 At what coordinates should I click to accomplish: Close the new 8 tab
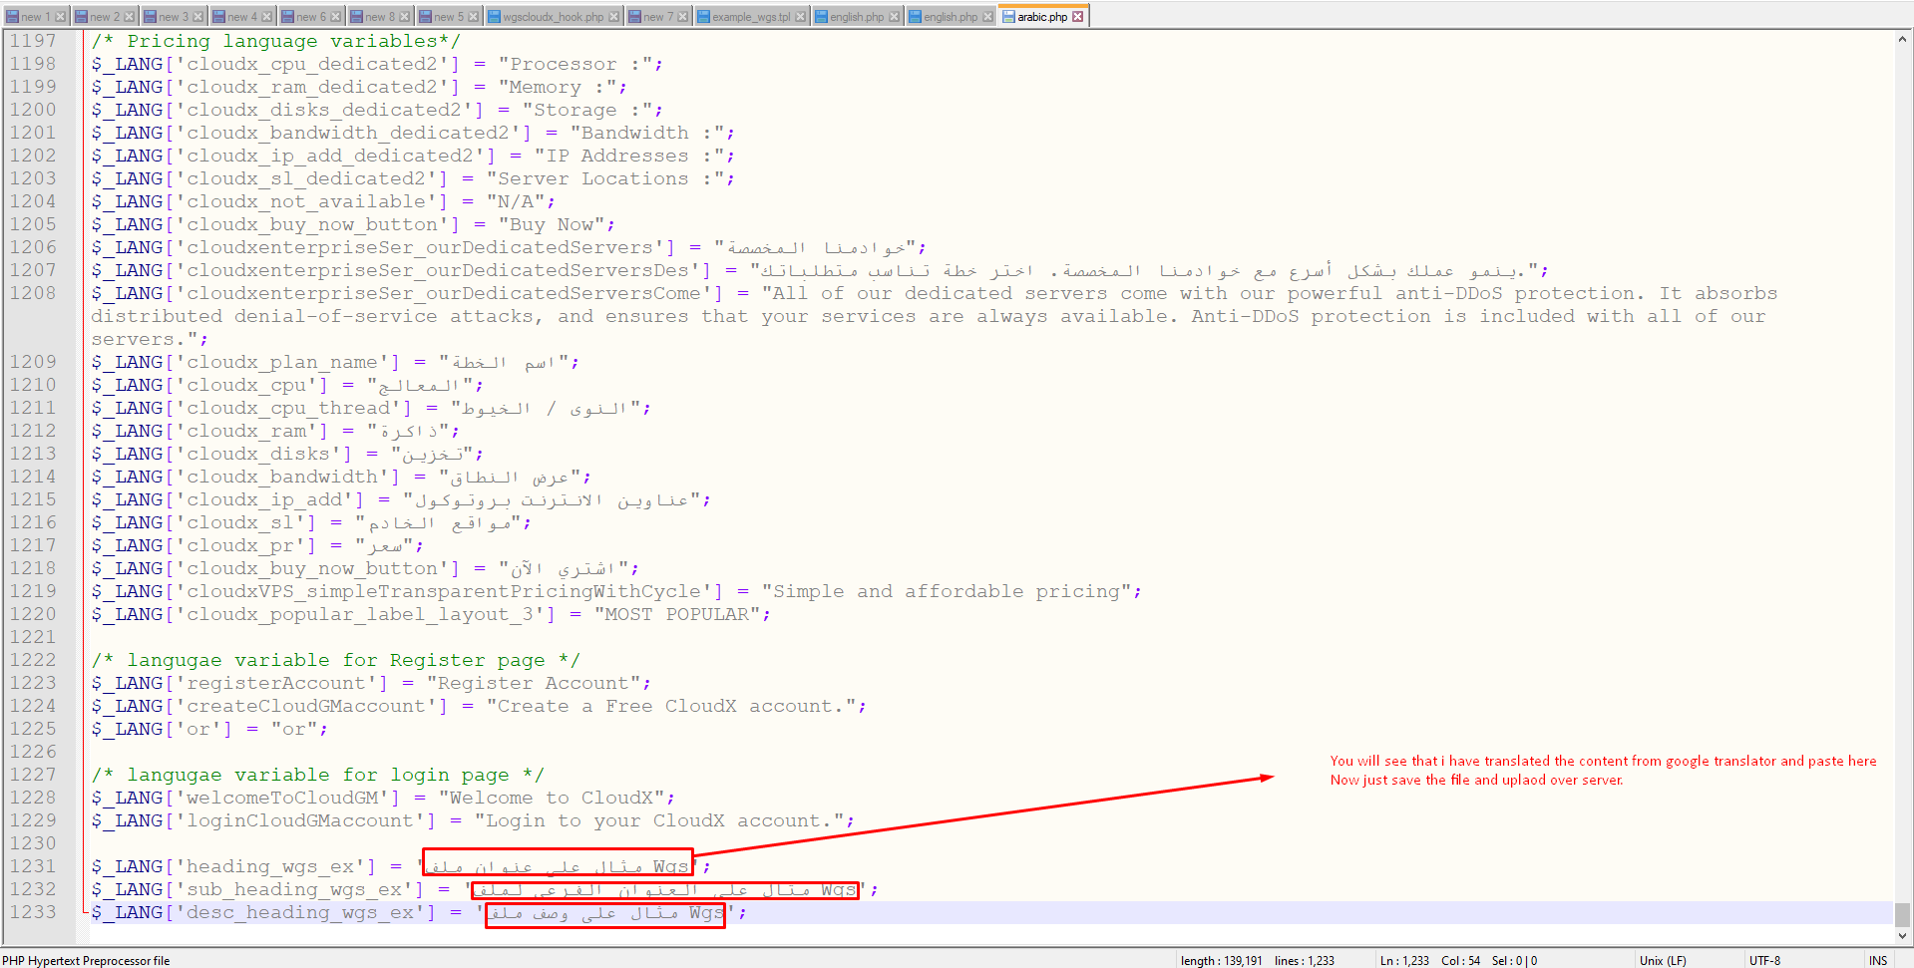click(x=405, y=17)
